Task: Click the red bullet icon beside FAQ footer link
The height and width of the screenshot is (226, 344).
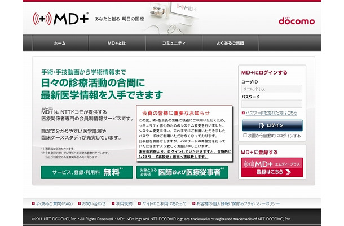Action: [33, 203]
